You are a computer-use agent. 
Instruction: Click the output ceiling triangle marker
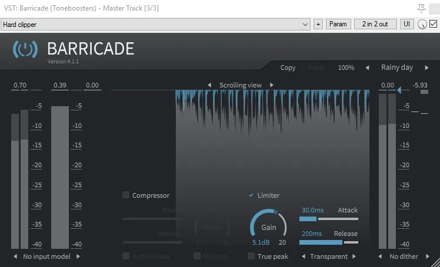click(x=399, y=90)
